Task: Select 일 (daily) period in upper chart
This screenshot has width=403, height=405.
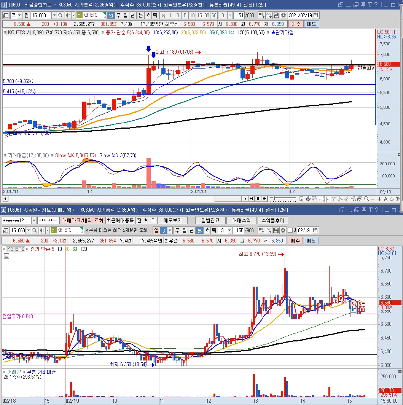Action: [111, 15]
